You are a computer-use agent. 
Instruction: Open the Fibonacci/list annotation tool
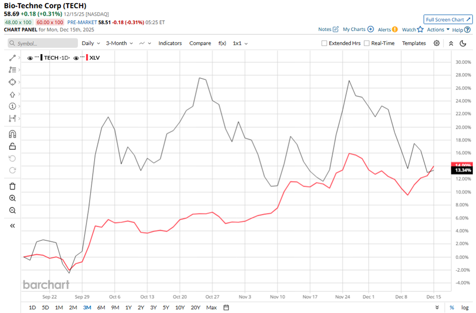(13, 70)
